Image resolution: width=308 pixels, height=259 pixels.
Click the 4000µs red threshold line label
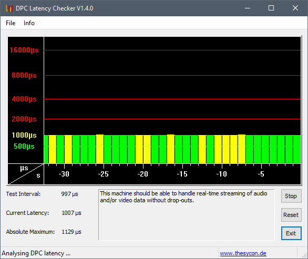click(24, 99)
